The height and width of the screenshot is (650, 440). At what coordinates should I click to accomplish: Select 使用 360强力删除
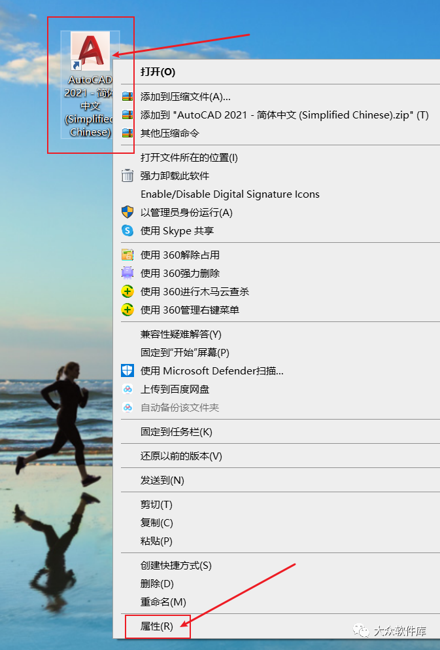click(180, 273)
